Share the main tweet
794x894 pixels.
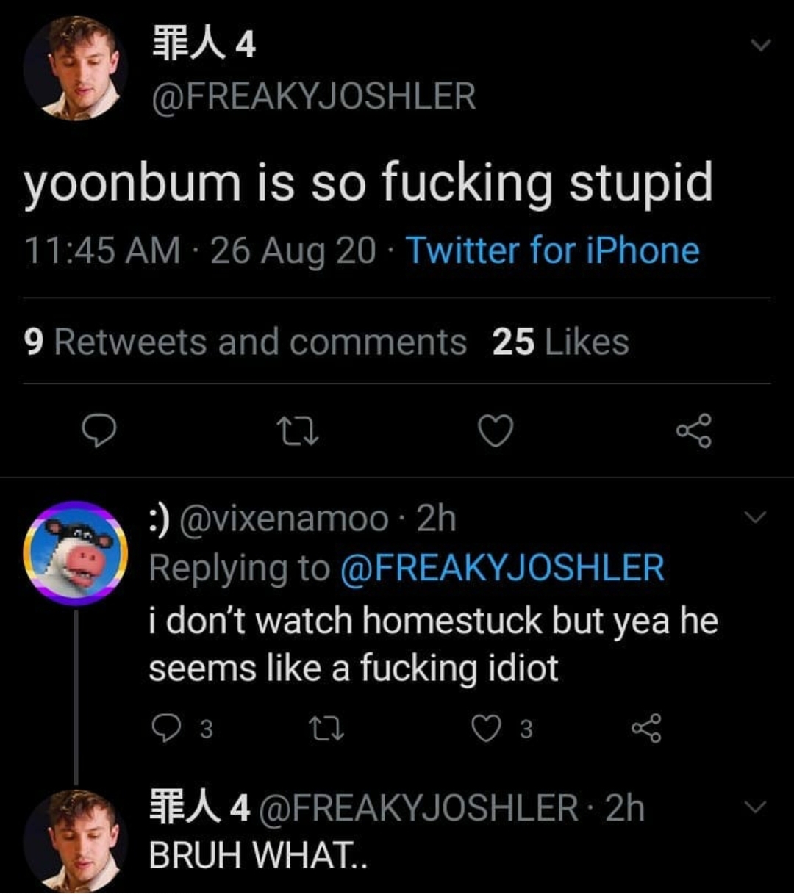(693, 431)
